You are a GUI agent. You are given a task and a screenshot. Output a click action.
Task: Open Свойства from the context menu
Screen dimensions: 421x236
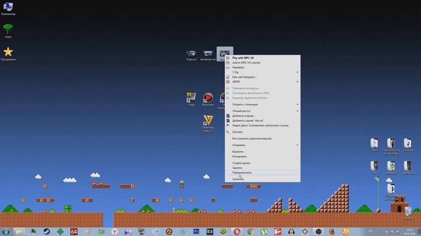[x=262, y=179]
